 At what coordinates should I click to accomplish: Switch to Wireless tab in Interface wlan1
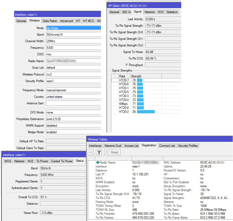pyautogui.click(x=34, y=20)
